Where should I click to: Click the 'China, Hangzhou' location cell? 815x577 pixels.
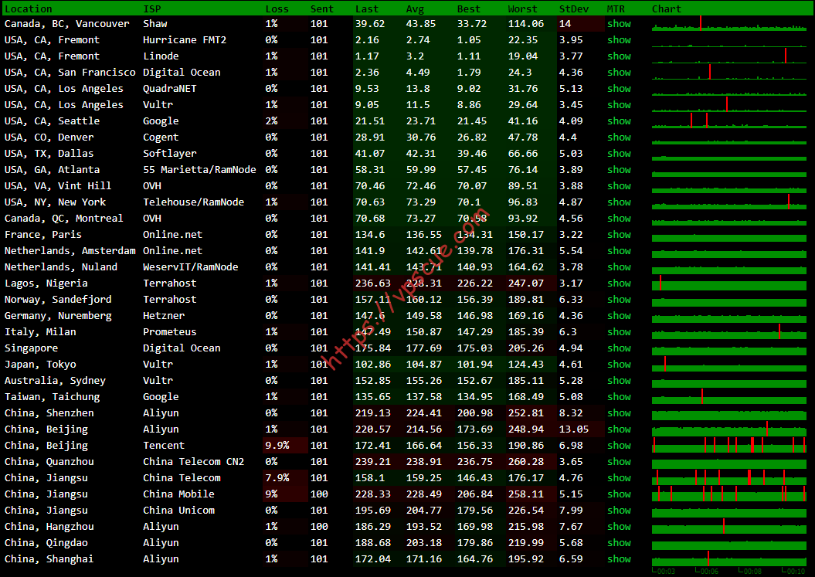49,527
